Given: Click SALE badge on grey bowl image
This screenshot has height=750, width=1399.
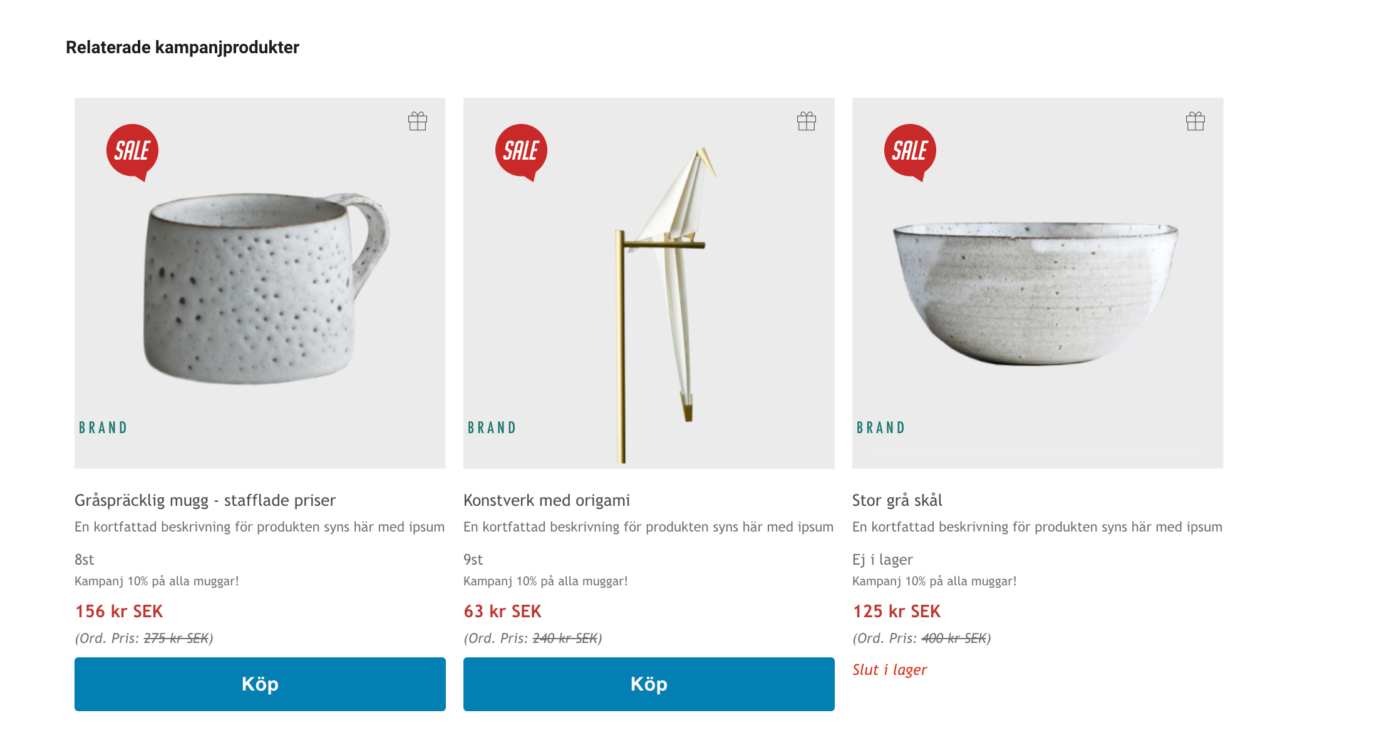Looking at the screenshot, I should (x=910, y=152).
